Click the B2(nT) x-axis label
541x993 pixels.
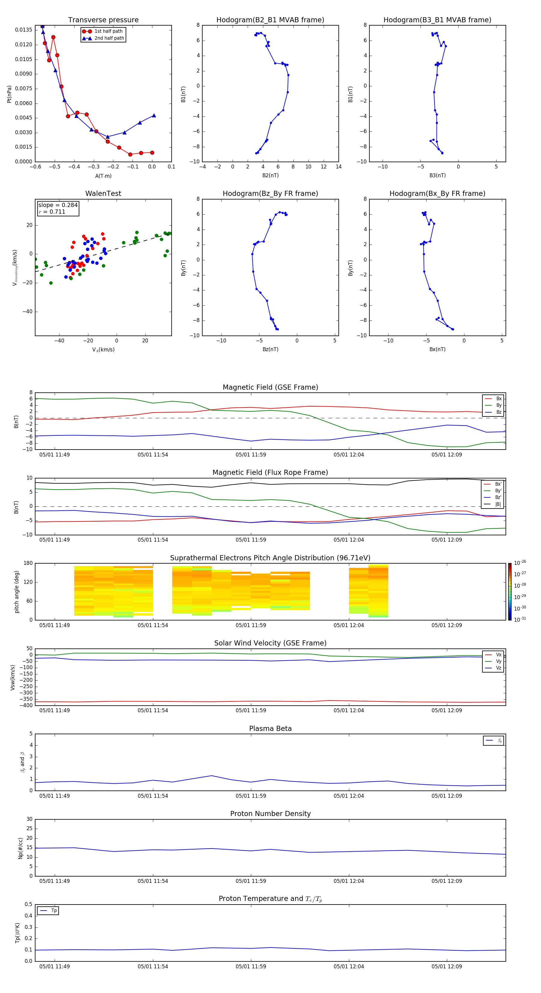(x=270, y=175)
